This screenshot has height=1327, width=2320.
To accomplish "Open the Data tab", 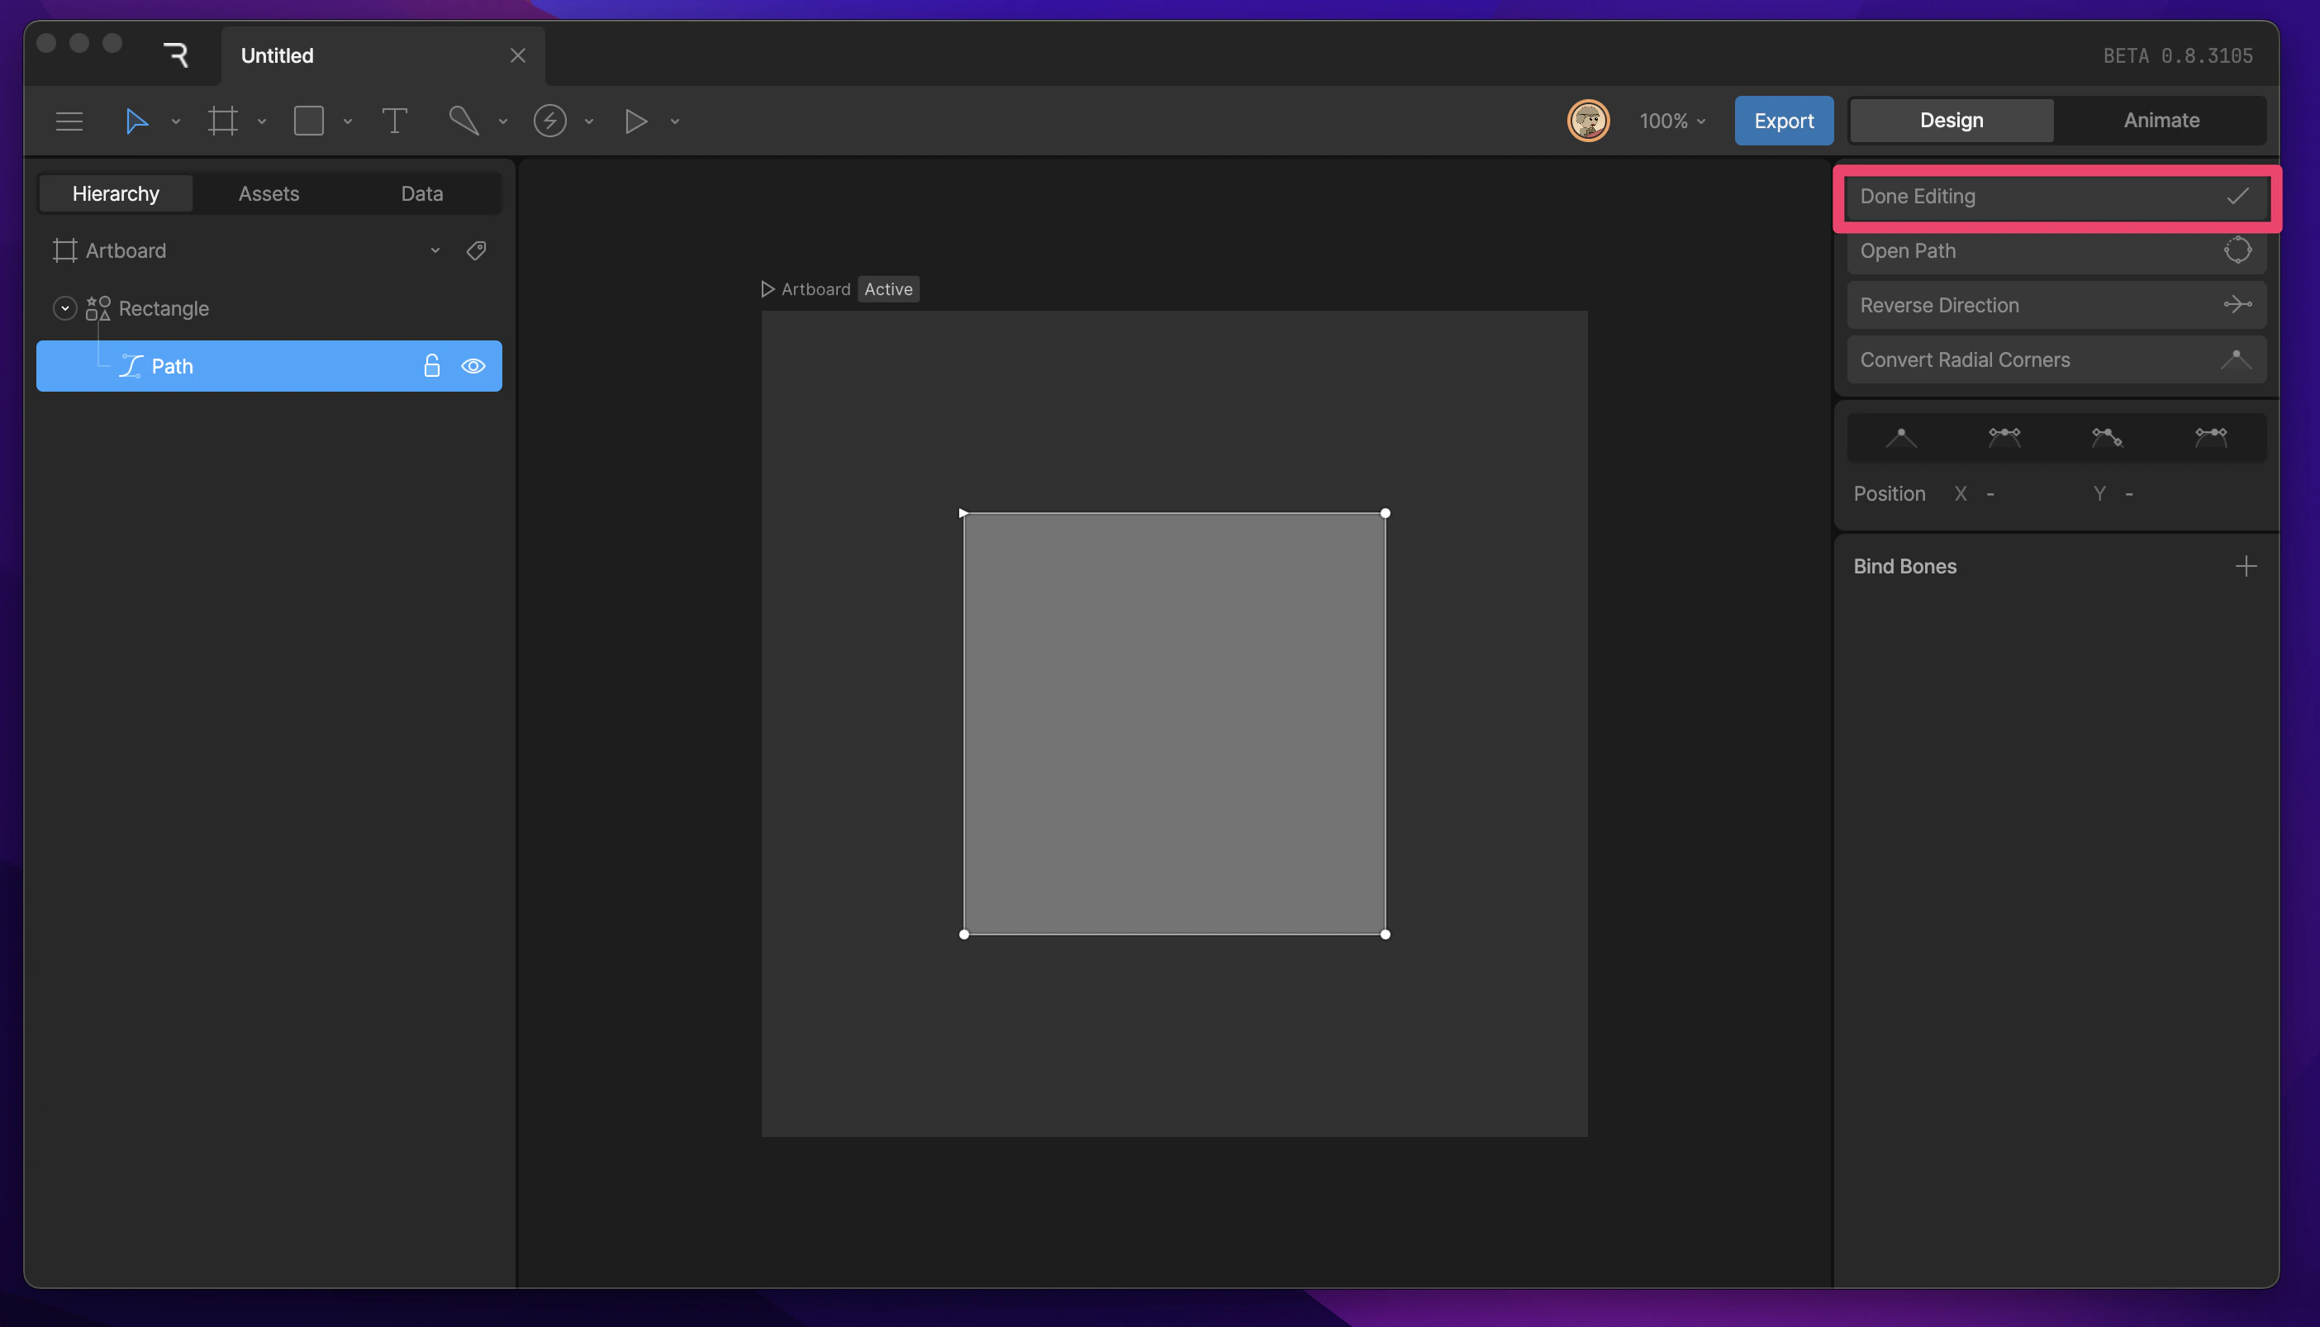I will coord(422,193).
